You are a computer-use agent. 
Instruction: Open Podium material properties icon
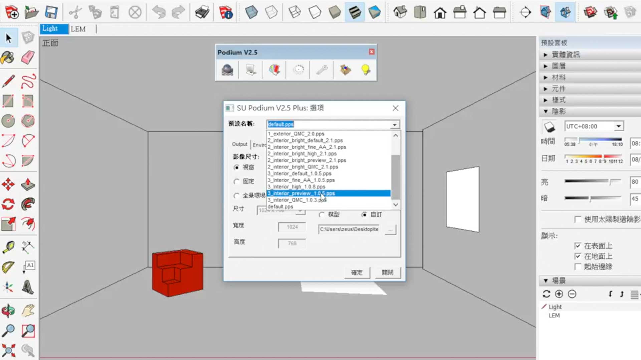275,70
